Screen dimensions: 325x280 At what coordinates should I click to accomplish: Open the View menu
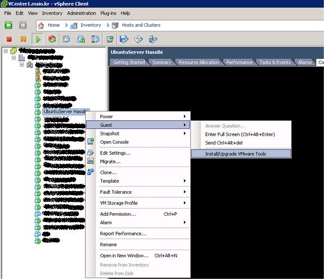[33, 13]
